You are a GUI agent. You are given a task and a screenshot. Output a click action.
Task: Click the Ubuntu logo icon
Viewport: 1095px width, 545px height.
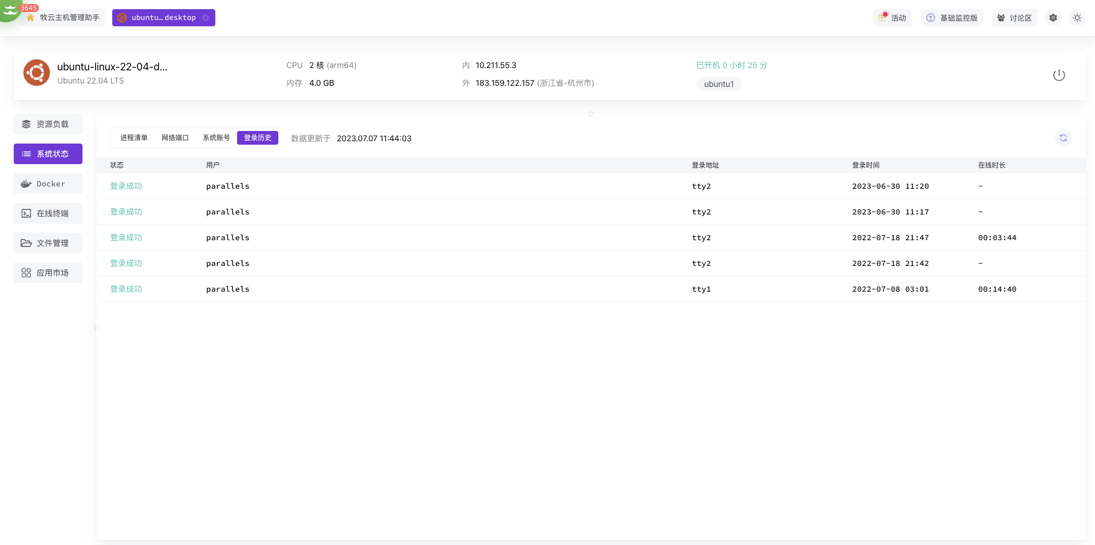(x=37, y=73)
